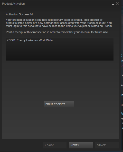Click the line 'must login to this account'
Viewport: 123px width, 152px height.
pyautogui.click(x=59, y=26)
